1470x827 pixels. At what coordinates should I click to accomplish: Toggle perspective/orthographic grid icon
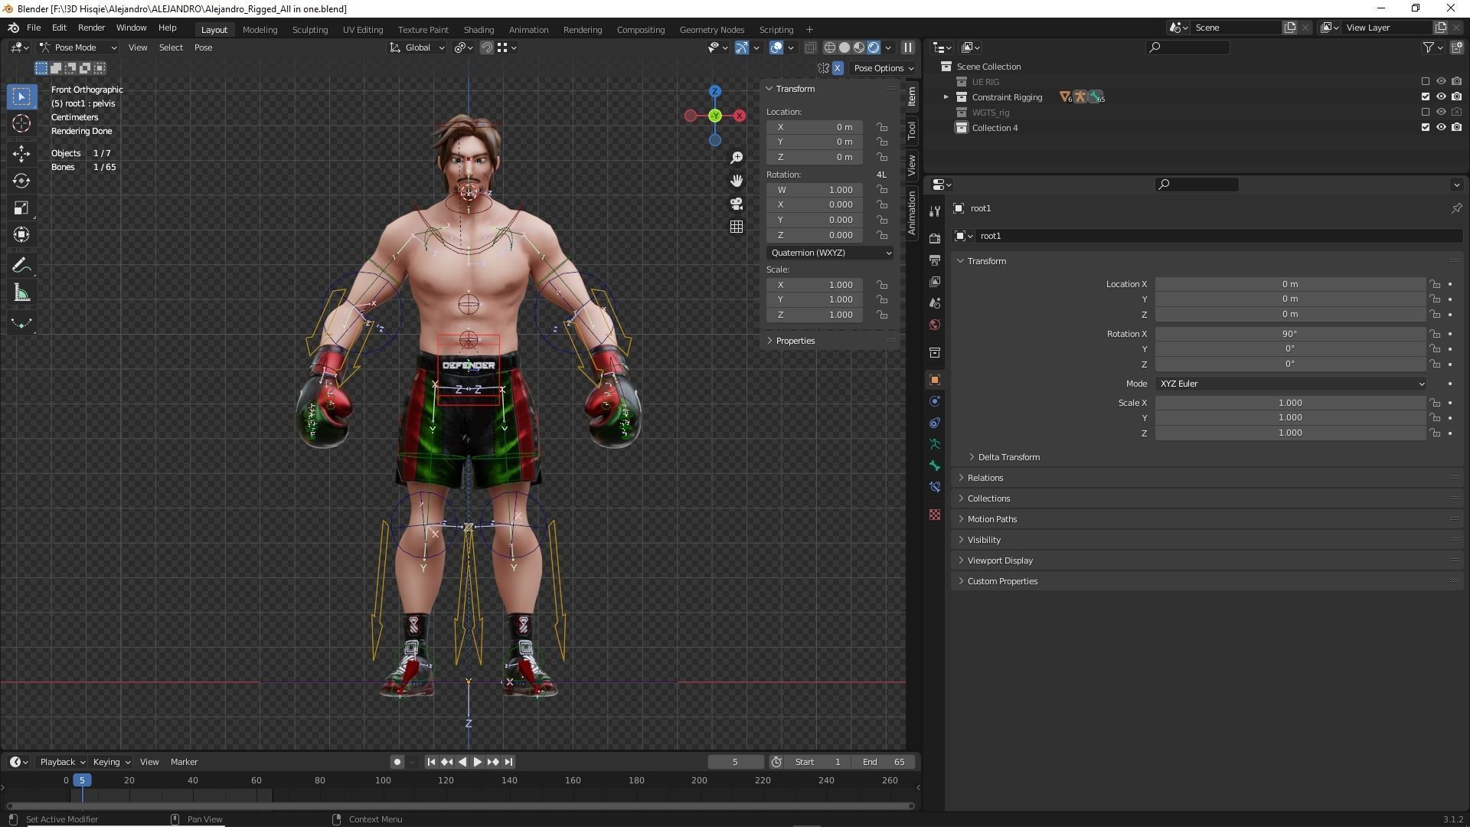(x=736, y=227)
